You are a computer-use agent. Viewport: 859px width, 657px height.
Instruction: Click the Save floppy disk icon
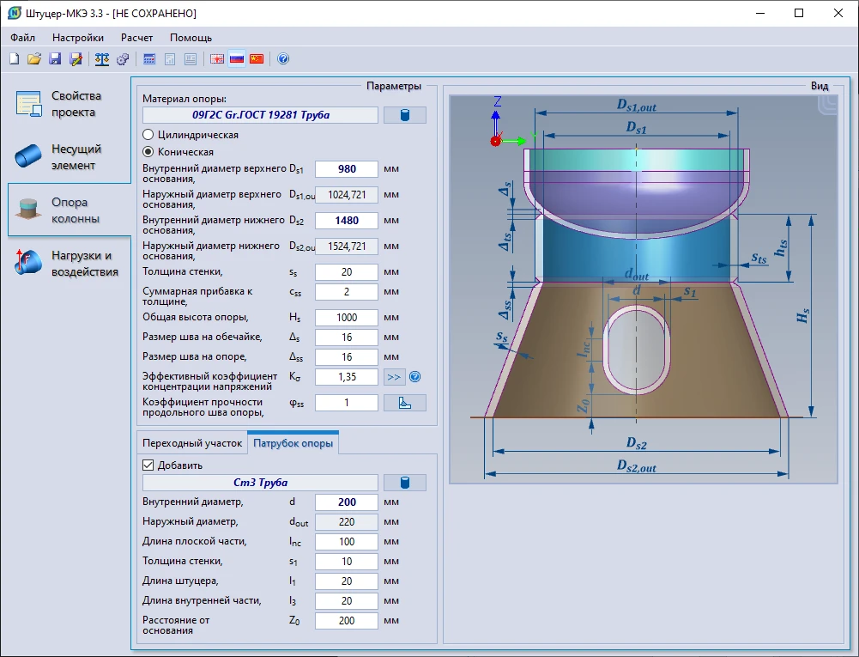point(55,59)
